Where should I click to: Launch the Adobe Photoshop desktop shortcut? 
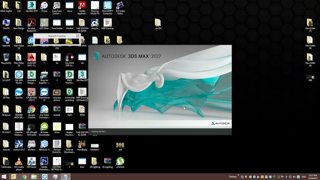(44, 164)
